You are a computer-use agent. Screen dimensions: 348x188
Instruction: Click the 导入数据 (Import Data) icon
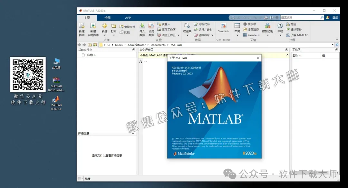click(x=142, y=26)
